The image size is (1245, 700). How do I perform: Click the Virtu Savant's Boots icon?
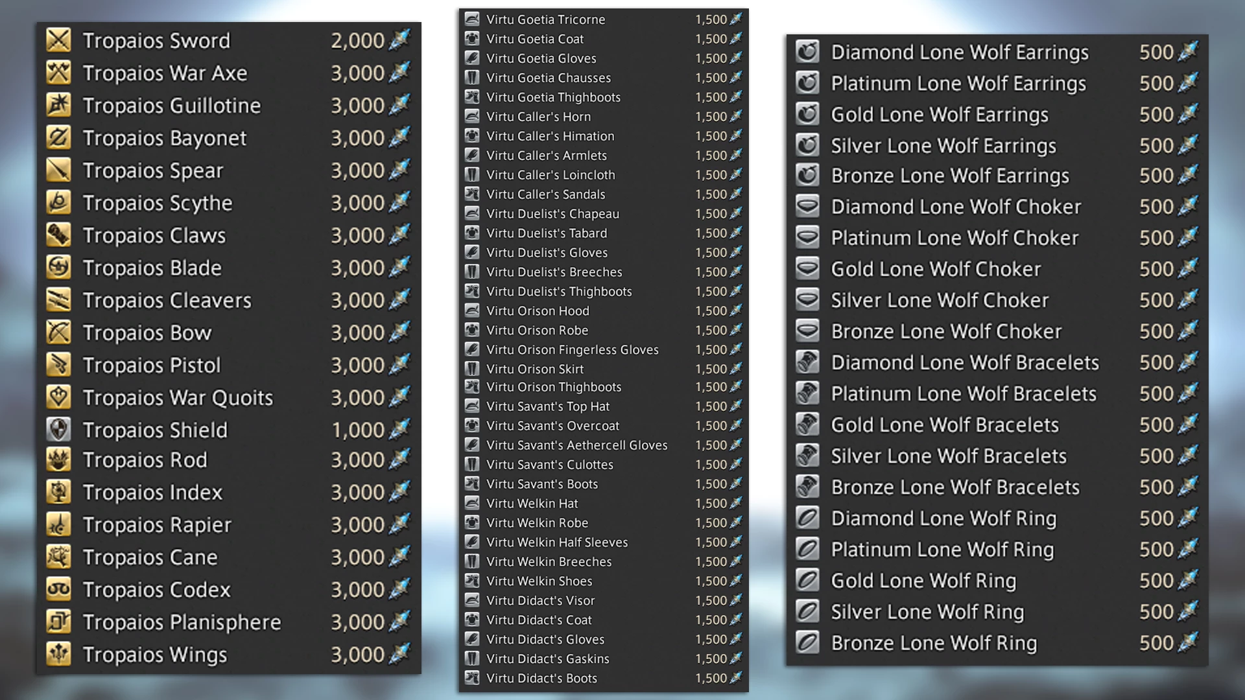(x=472, y=484)
